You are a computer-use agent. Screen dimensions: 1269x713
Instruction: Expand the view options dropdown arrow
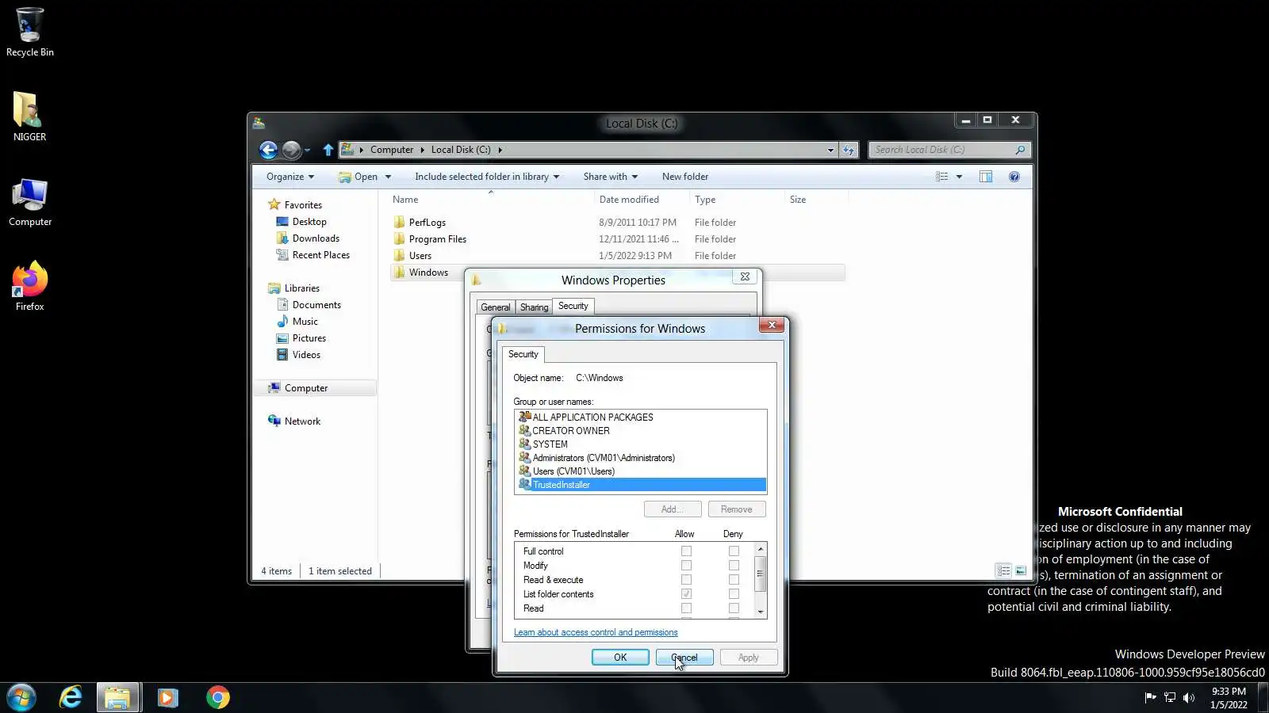[x=959, y=177]
